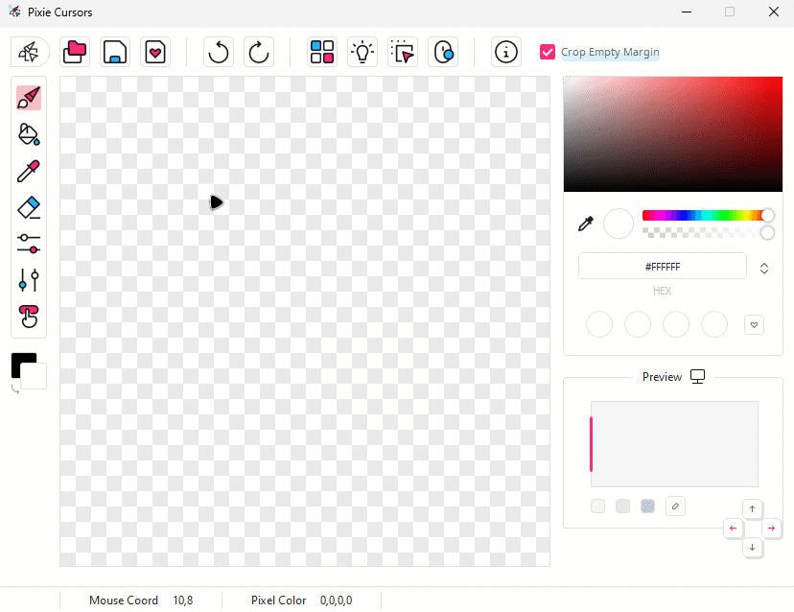Open the info about dialog
This screenshot has width=794, height=612.
[x=506, y=52]
